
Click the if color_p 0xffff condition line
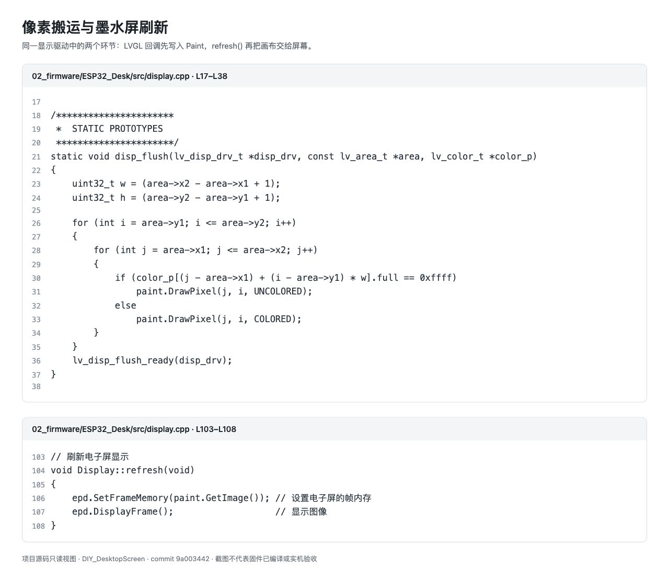pyautogui.click(x=286, y=278)
